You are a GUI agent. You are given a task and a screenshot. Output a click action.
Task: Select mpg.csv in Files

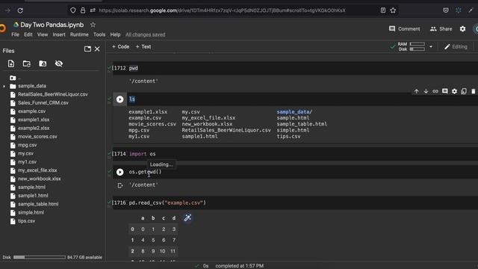27,145
